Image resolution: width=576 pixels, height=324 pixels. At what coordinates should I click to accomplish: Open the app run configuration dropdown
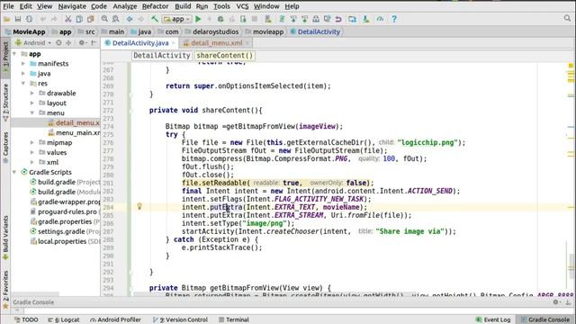(177, 19)
